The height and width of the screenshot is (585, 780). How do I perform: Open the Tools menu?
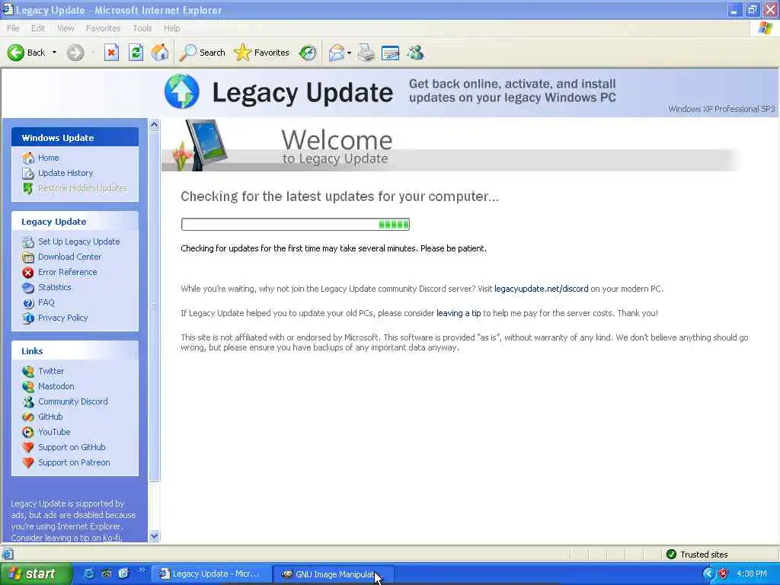pos(142,28)
